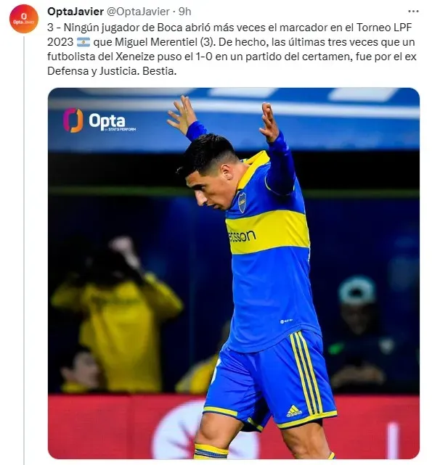Click the Betsson sponsor text on shirt
Viewport: 432px width, 465px height.
pos(241,236)
